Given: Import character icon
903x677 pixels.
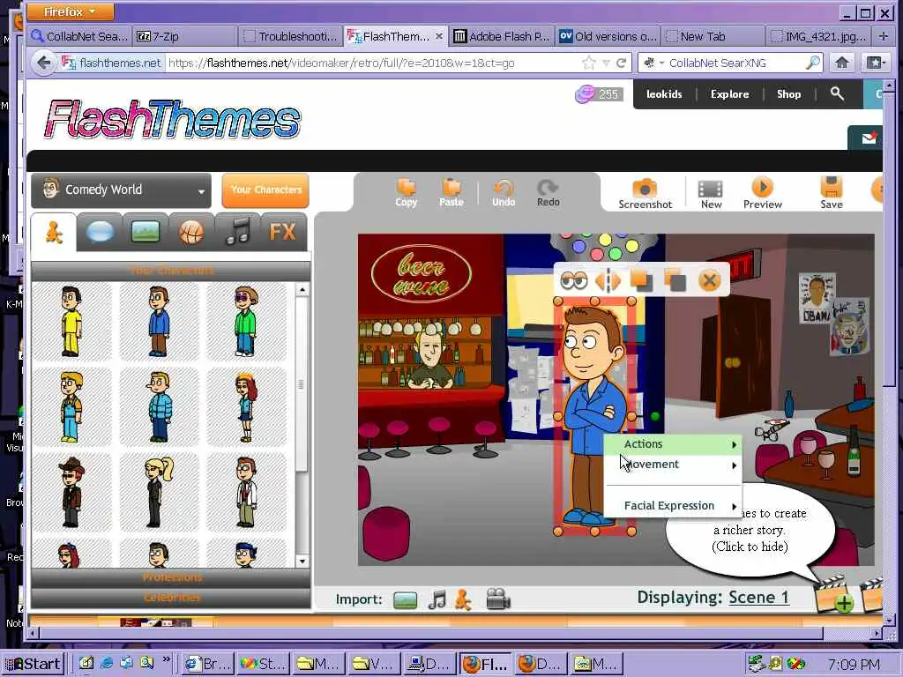Looking at the screenshot, I should click(463, 599).
